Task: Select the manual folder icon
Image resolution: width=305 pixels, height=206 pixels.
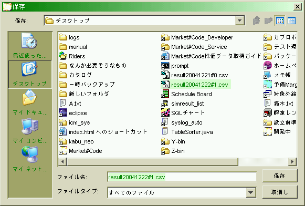Action: [x=63, y=47]
